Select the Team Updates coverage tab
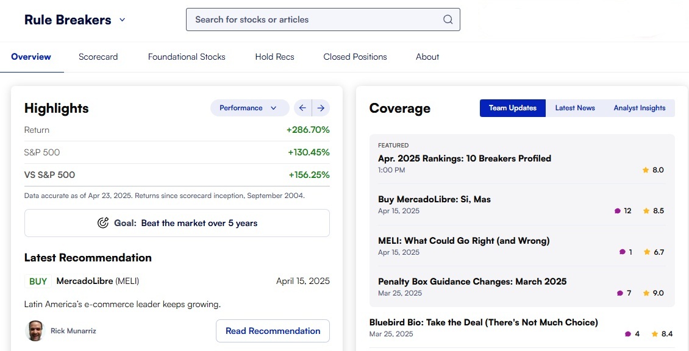The image size is (689, 351). point(512,108)
